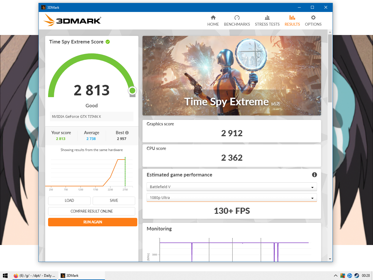The width and height of the screenshot is (373, 280).
Task: Open the BENCHMARKS page
Action: [237, 21]
